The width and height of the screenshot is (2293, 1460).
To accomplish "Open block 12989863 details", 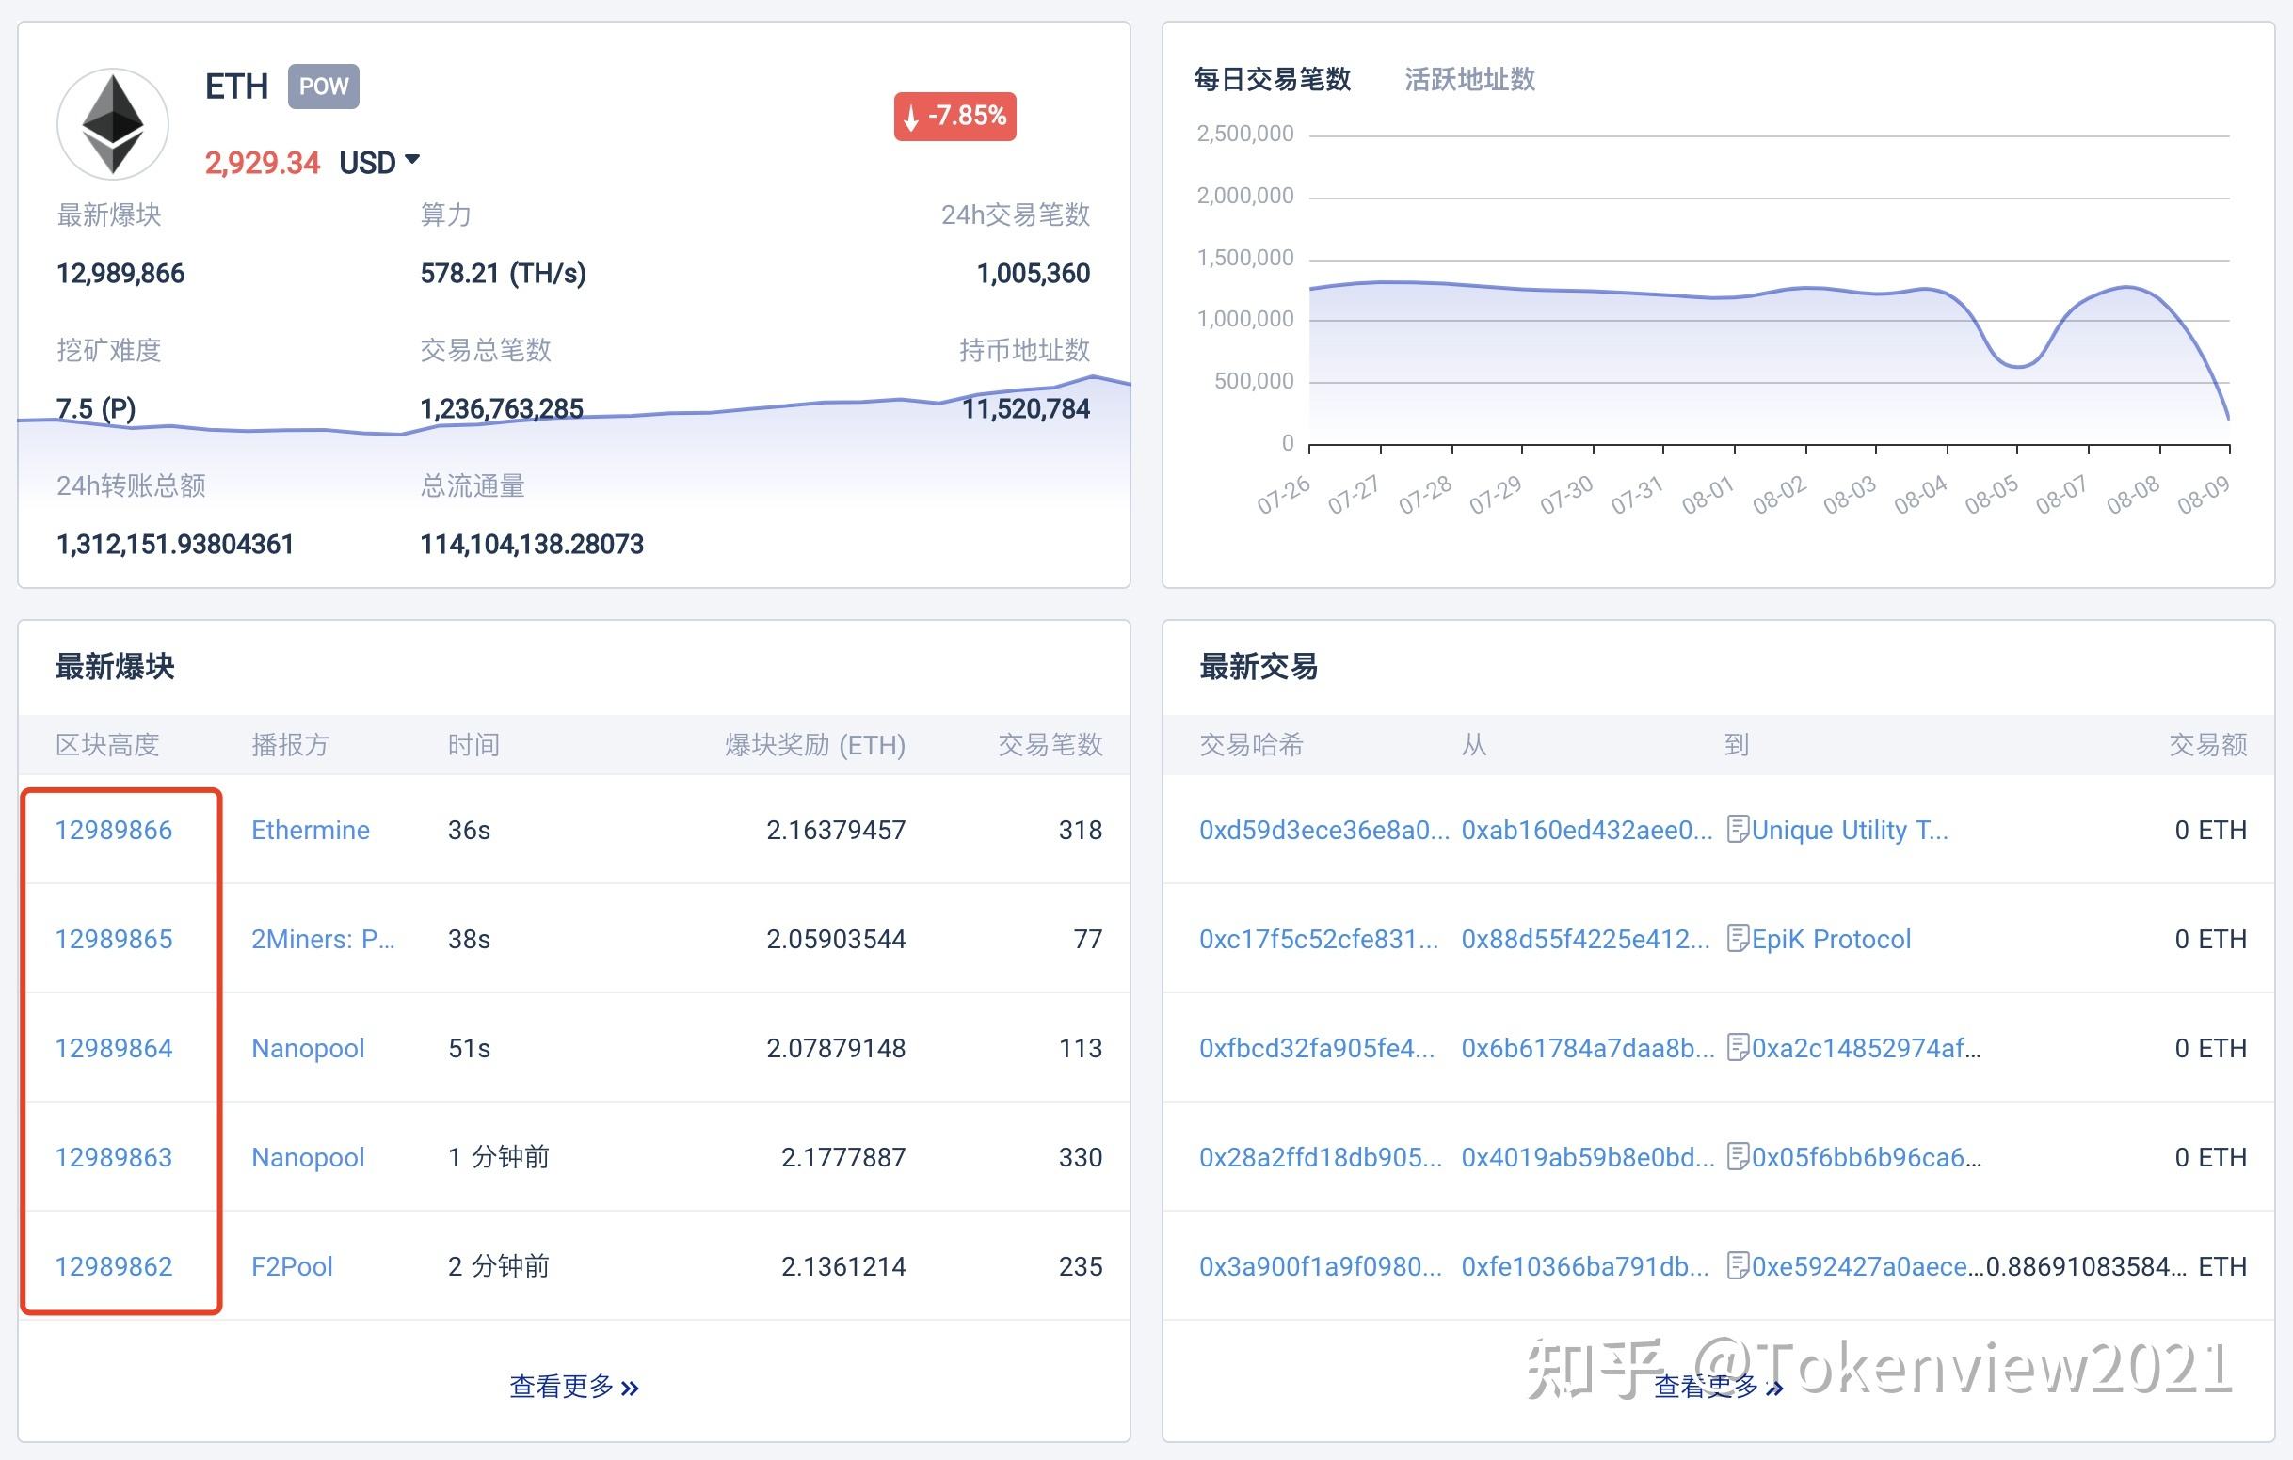I will coord(113,1157).
